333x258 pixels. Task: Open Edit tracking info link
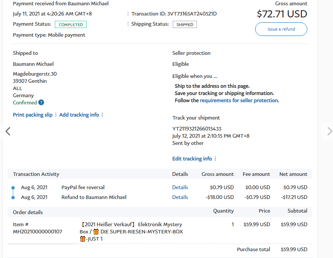point(192,159)
